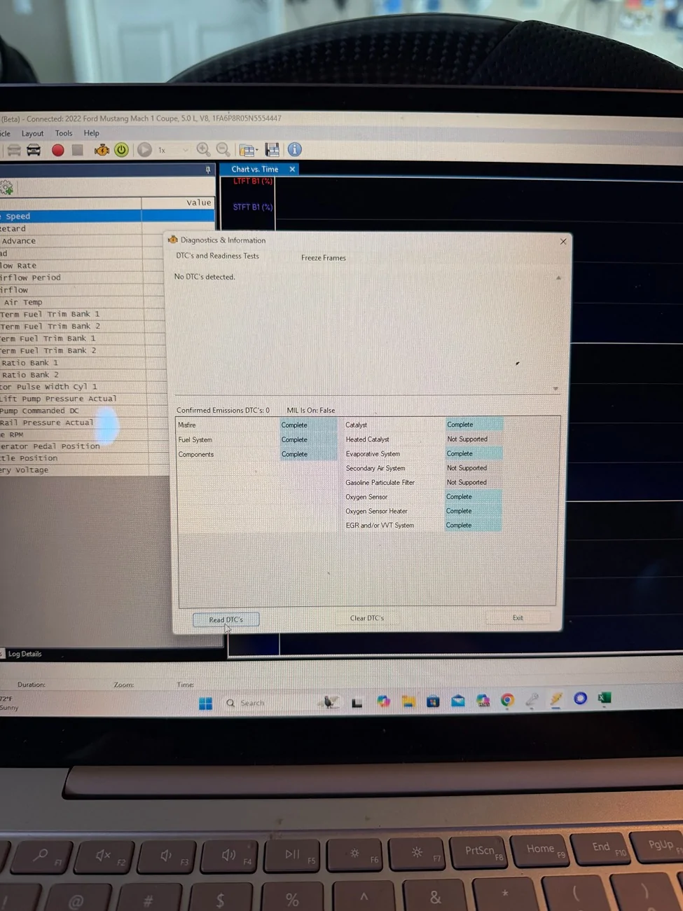Open the Copilot taskbar icon
The width and height of the screenshot is (683, 911).
[383, 701]
